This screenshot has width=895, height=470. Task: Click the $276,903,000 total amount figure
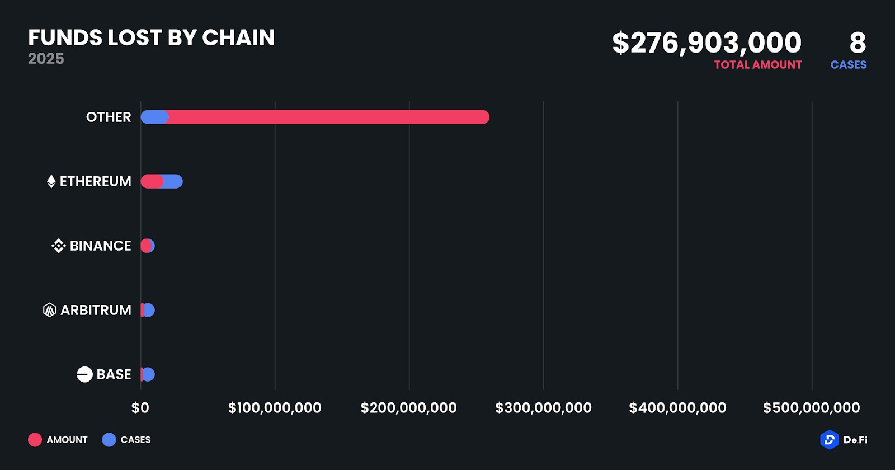707,43
